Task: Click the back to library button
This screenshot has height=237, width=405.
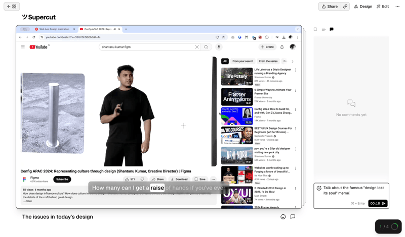Action: [12, 7]
